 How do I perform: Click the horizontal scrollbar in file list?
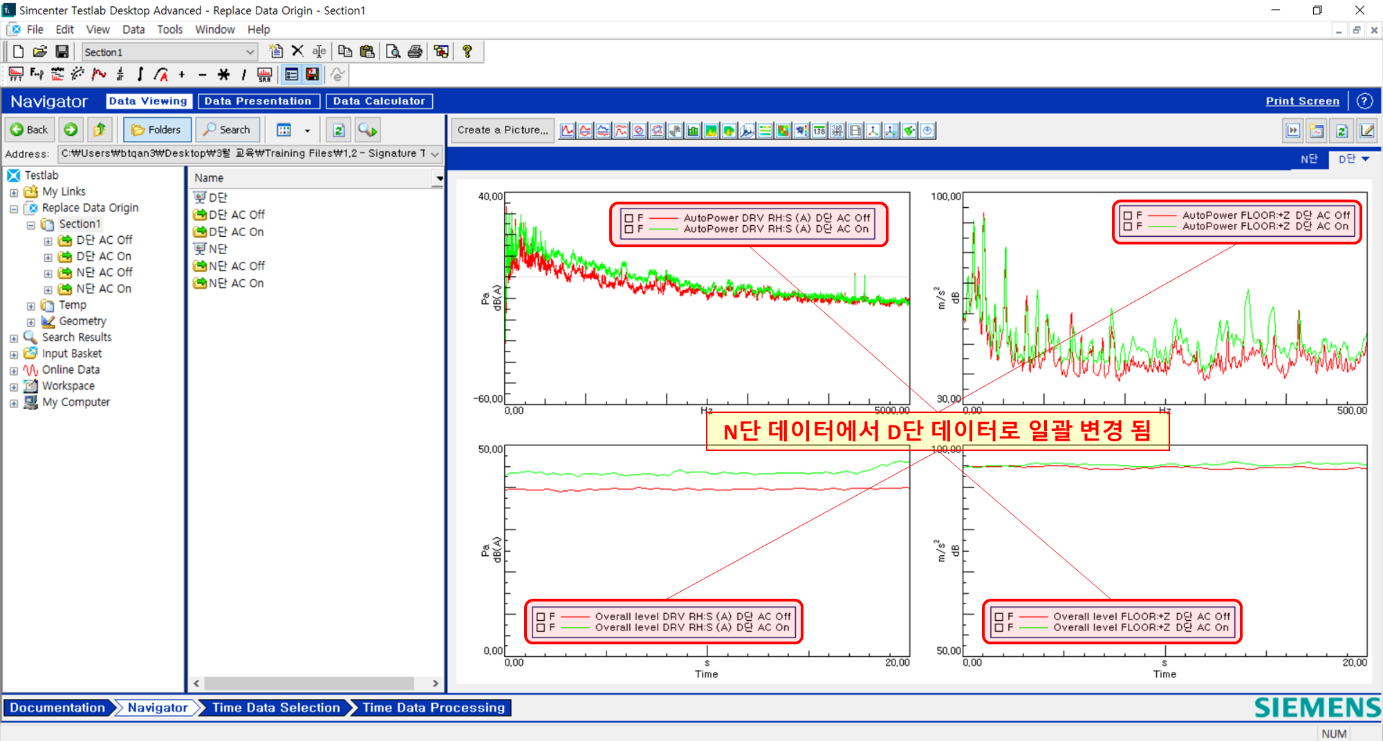click(309, 683)
